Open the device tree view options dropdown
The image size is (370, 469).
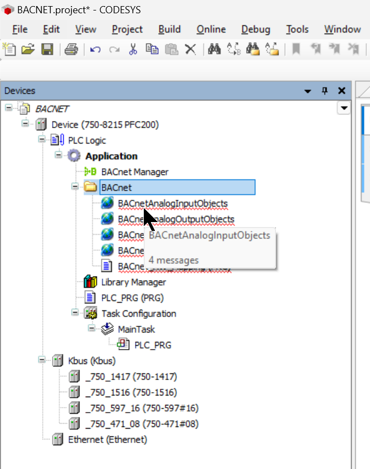point(344,108)
